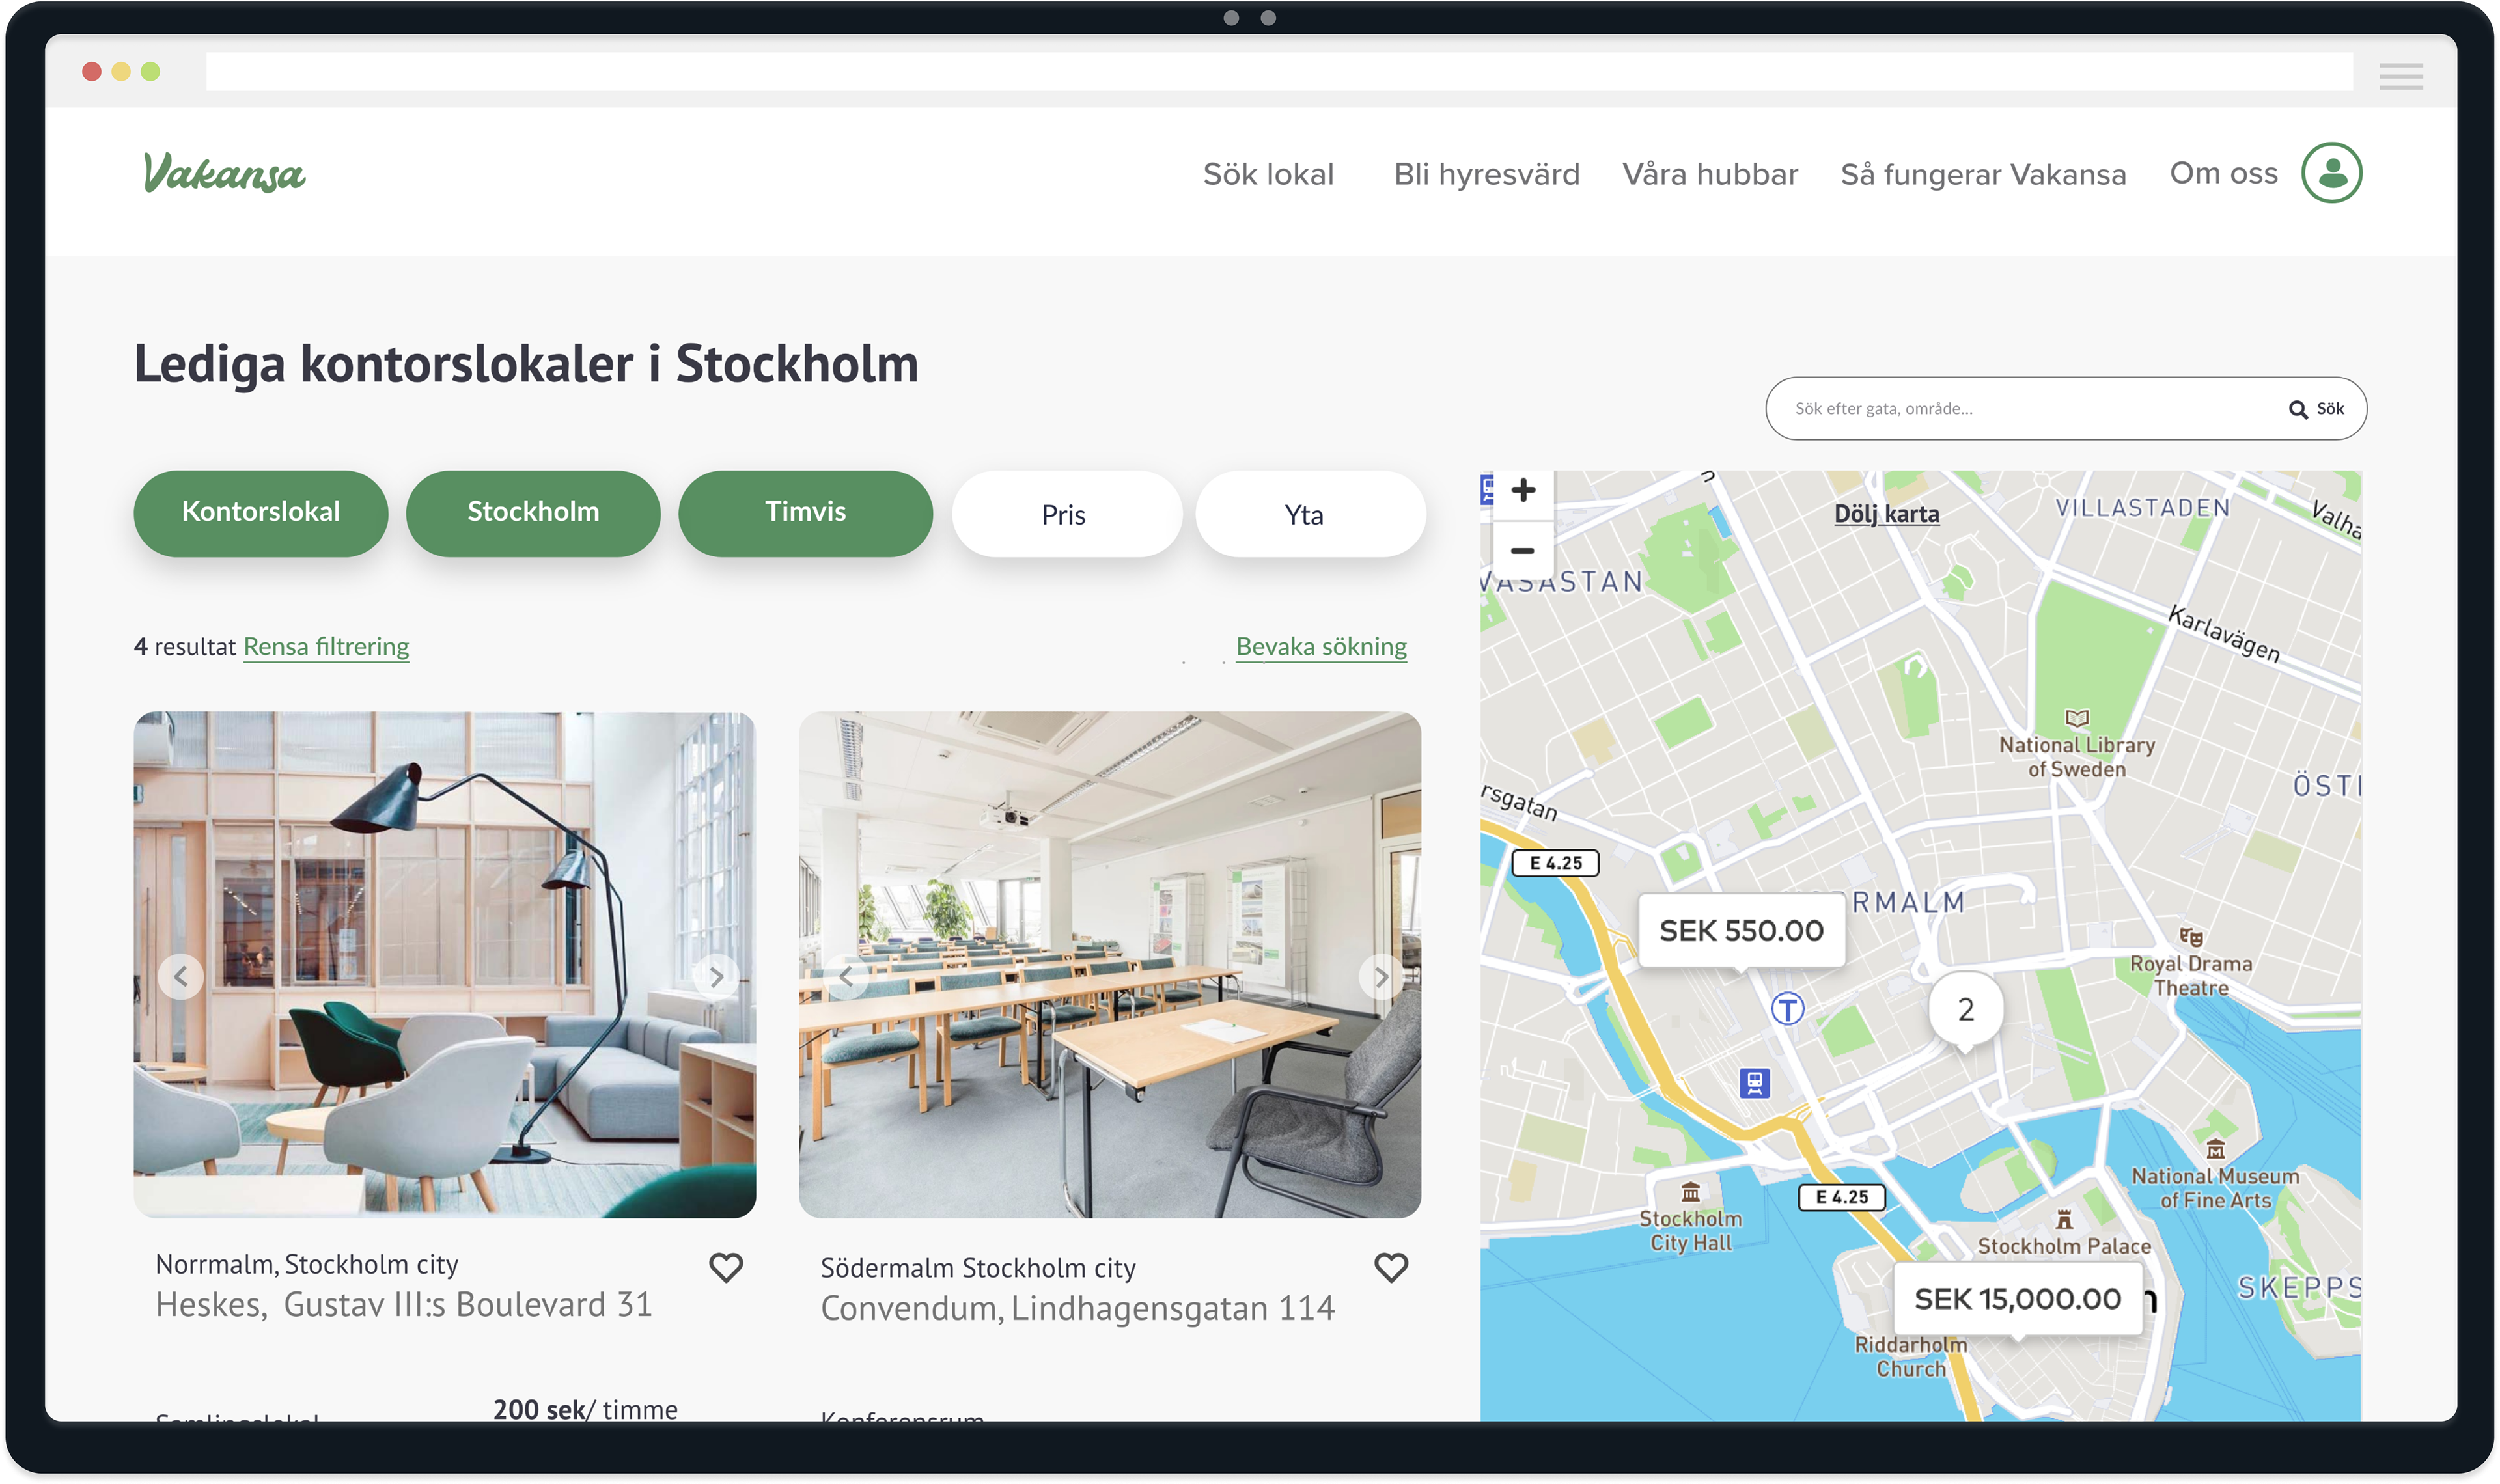This screenshot has height=1484, width=2500.
Task: Click the SEK 15,000.00 map marker
Action: pyautogui.click(x=2017, y=1299)
